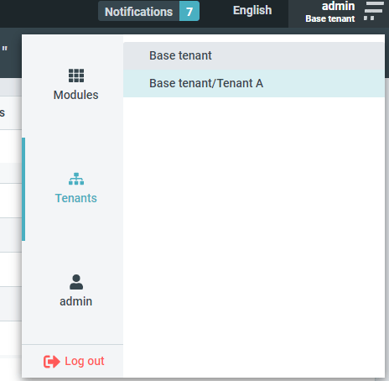The height and width of the screenshot is (381, 389).
Task: Click the Notifications text label
Action: (138, 12)
